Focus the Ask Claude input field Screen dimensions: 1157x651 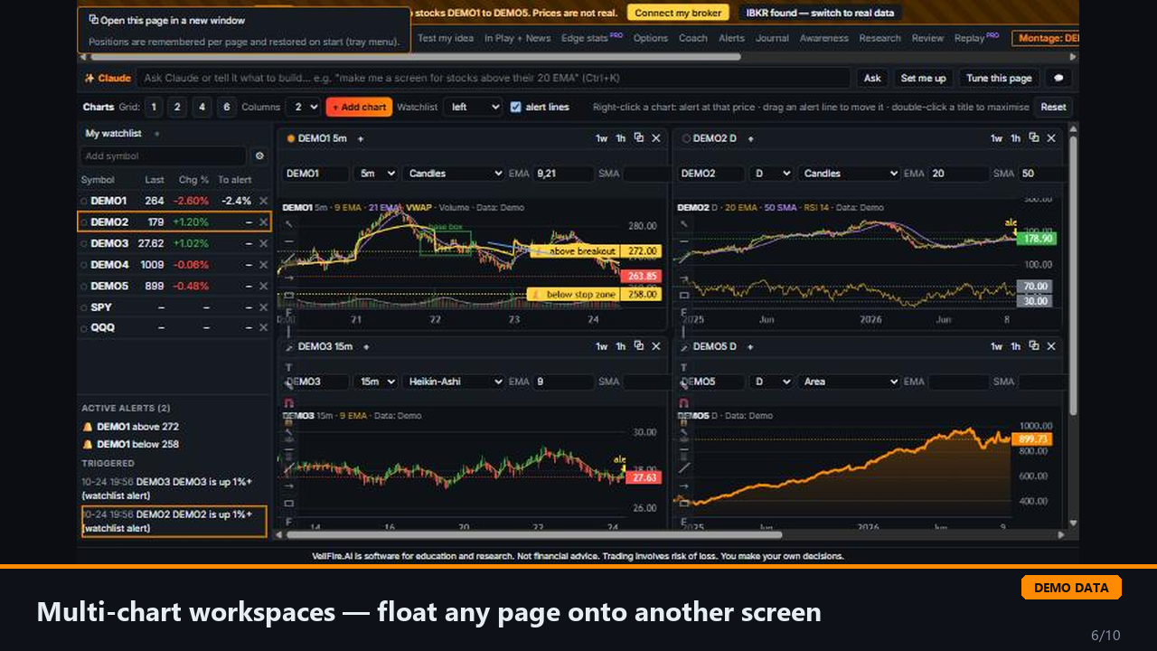[494, 79]
